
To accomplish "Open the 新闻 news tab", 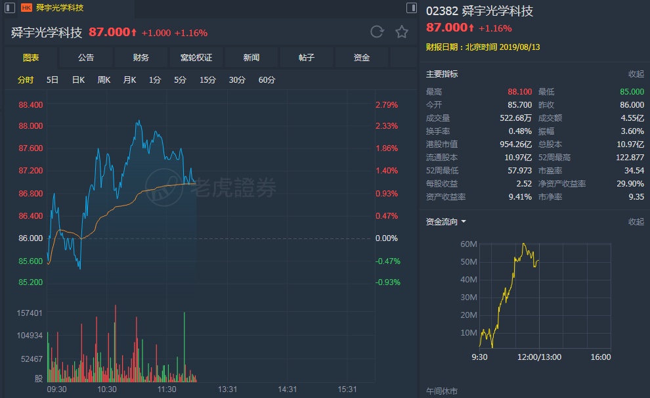I will coord(251,58).
